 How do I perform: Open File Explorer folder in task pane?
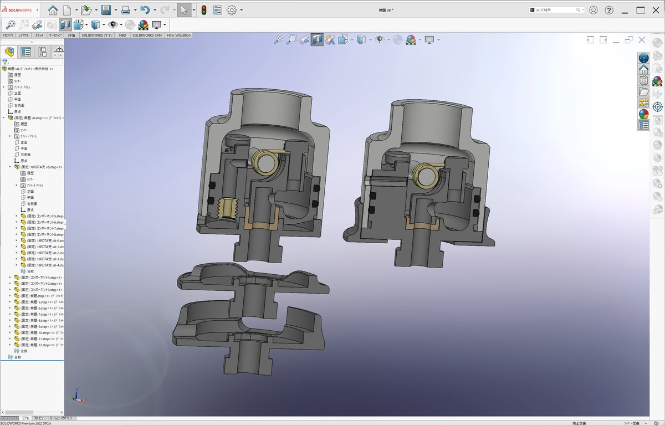[643, 91]
